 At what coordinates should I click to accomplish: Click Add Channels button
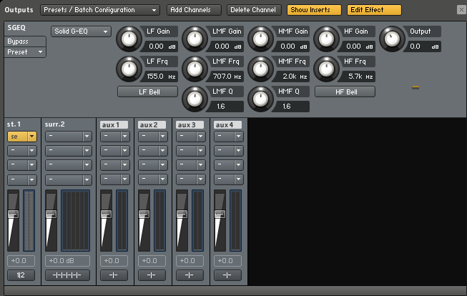[194, 10]
